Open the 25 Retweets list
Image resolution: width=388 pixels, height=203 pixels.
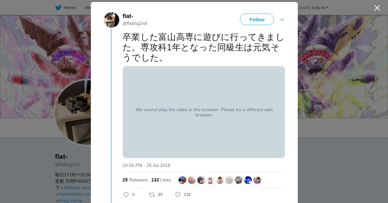click(135, 180)
